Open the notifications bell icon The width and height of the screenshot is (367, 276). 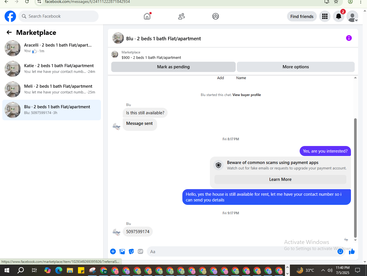pos(339,16)
